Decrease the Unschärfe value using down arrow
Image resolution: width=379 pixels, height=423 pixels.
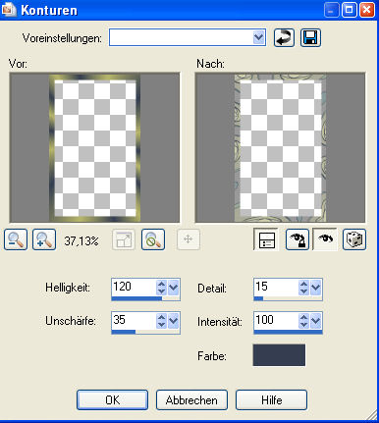pos(161,325)
